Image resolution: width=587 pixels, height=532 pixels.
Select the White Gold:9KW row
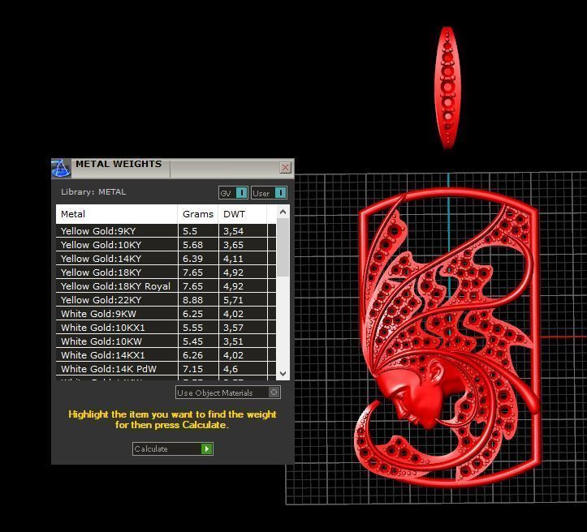(x=166, y=314)
